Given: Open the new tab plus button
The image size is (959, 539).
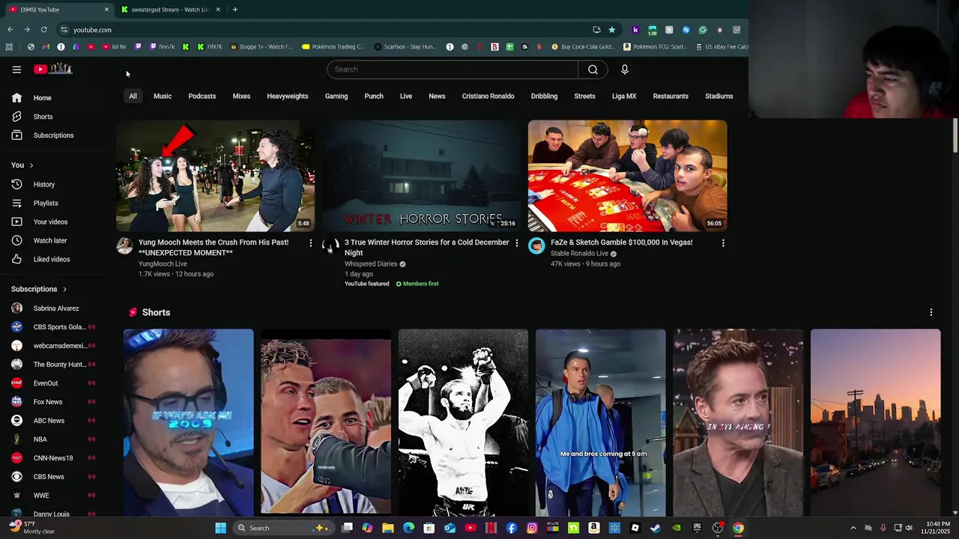Looking at the screenshot, I should click(x=235, y=10).
